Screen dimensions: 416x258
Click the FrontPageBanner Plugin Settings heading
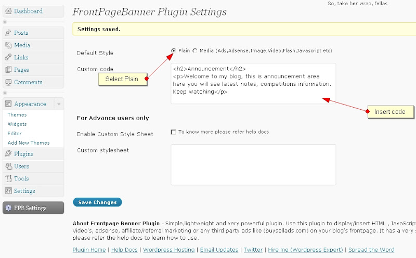pyautogui.click(x=150, y=12)
